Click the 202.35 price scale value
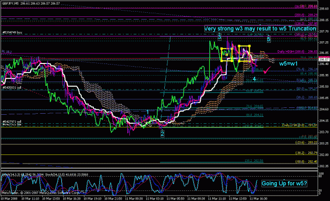The image size is (330, 201). (x=324, y=166)
